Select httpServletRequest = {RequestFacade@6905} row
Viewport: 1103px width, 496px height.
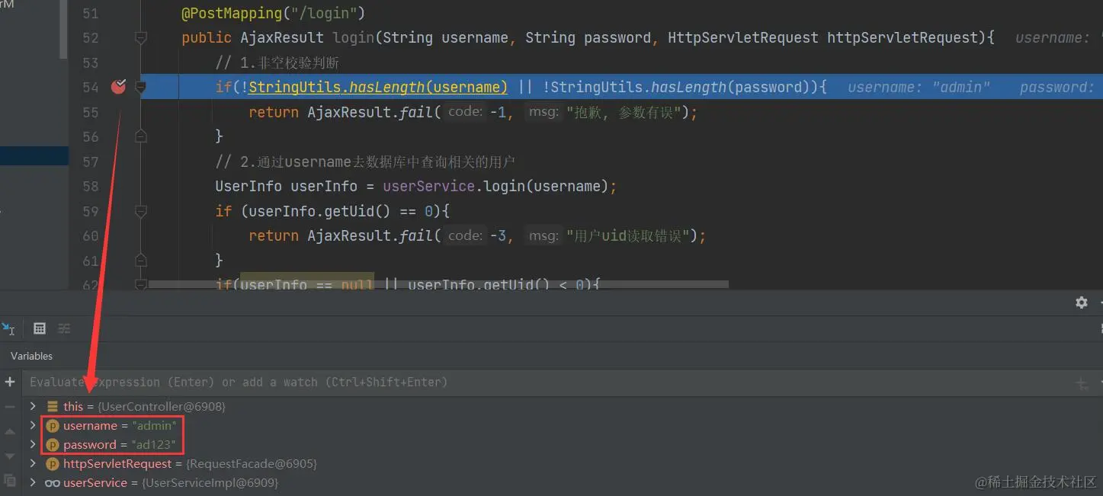563,463
